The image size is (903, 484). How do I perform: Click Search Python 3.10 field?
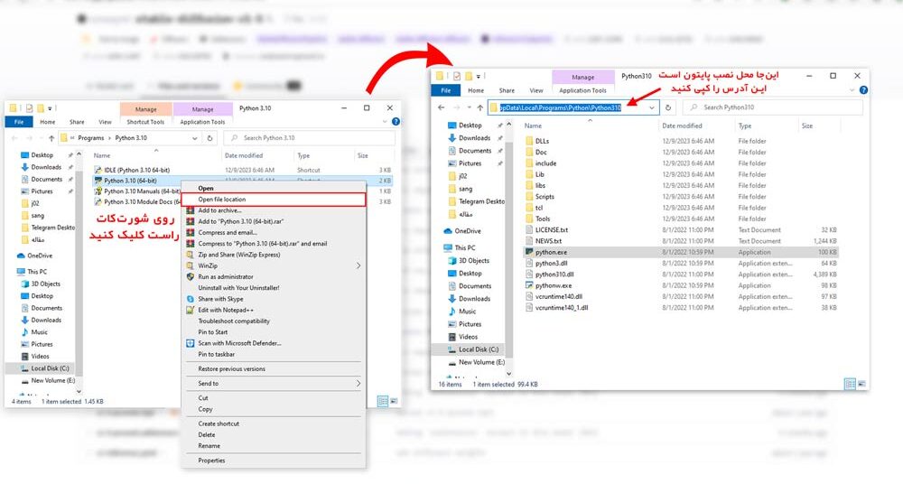click(309, 138)
